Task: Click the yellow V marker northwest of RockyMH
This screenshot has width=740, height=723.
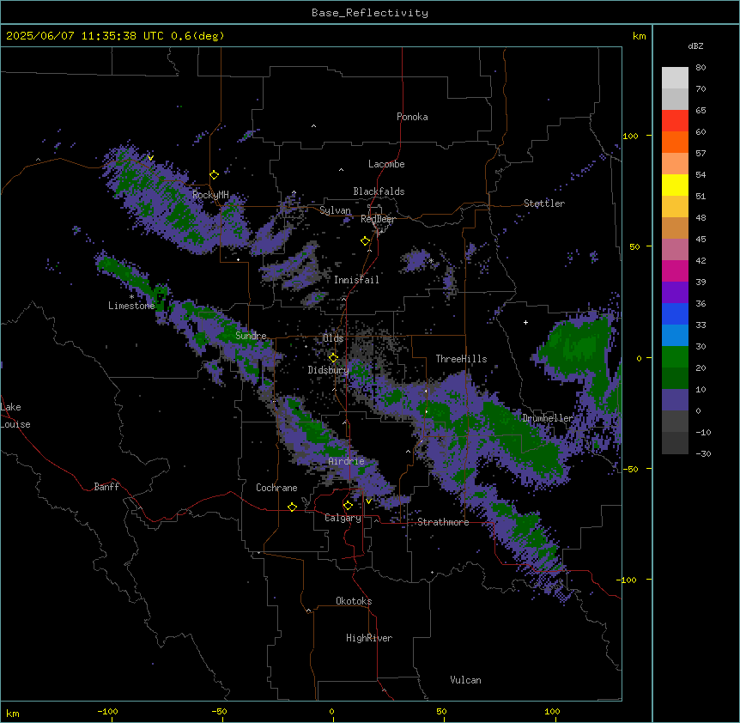Action: coord(150,158)
